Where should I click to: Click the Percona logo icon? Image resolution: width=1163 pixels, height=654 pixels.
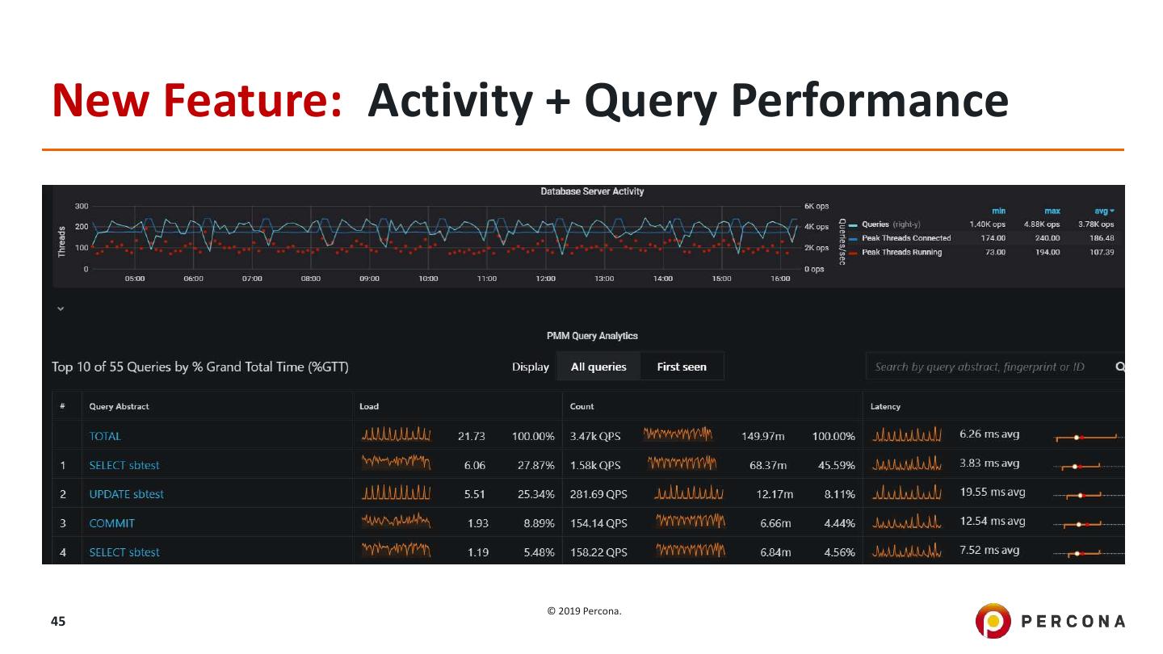(x=993, y=620)
